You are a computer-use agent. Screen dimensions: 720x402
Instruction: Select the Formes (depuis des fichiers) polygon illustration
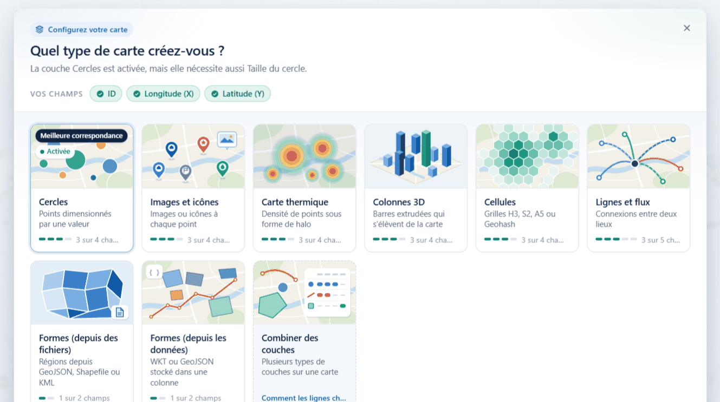(82, 293)
